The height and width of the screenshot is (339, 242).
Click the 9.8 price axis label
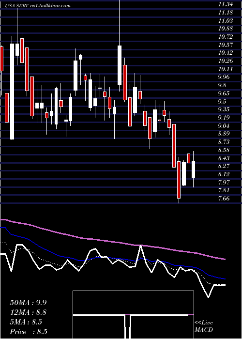tap(222, 85)
